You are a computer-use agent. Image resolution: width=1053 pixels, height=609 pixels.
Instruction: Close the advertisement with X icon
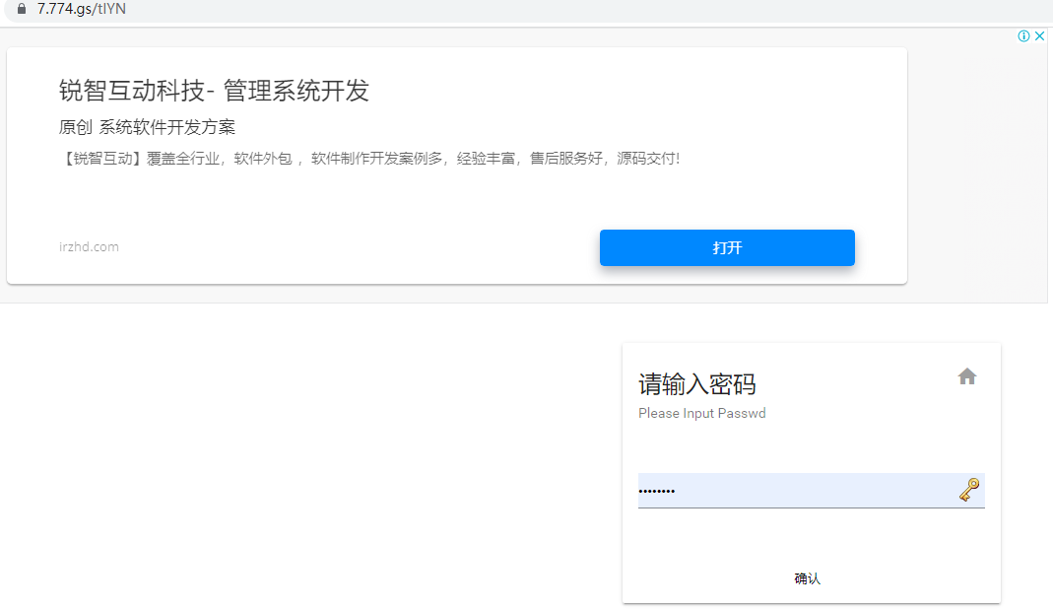pos(1039,36)
